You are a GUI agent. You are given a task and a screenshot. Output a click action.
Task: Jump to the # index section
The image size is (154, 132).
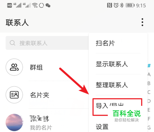(149, 66)
